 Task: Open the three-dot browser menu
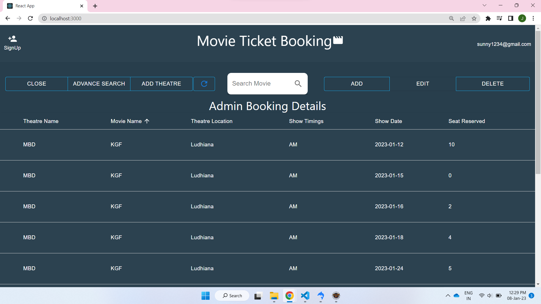(x=533, y=18)
